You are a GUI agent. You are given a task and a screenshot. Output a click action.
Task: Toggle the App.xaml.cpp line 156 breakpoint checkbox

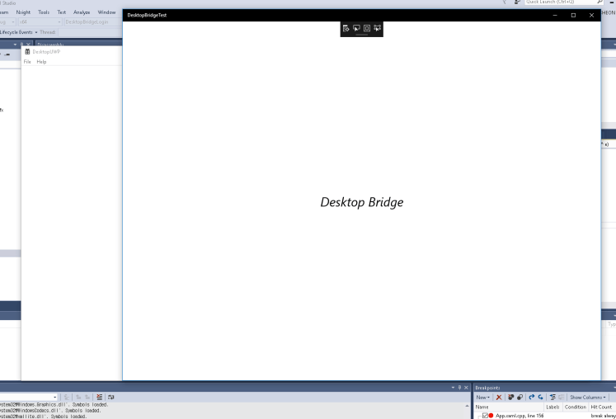tap(485, 416)
